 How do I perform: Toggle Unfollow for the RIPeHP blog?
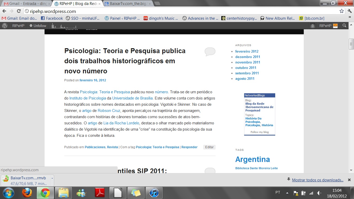pyautogui.click(x=38, y=26)
